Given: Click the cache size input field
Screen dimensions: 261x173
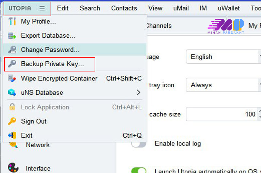Looking at the screenshot, I should click(x=222, y=114).
